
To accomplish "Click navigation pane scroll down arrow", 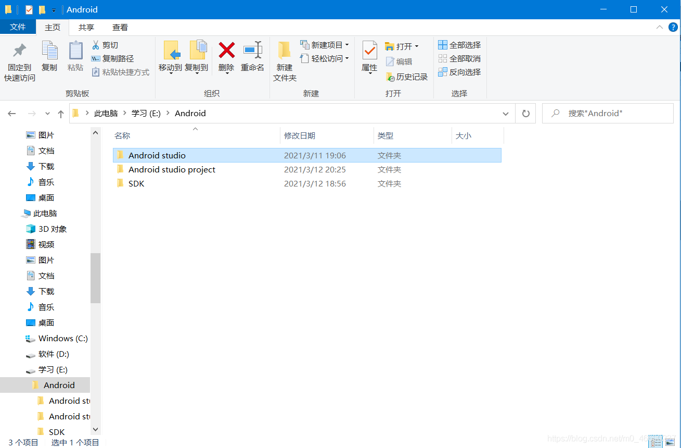I will (95, 429).
